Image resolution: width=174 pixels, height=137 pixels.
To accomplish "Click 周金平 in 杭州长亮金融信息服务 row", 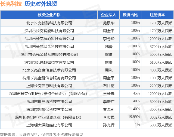I will click(x=109, y=78).
